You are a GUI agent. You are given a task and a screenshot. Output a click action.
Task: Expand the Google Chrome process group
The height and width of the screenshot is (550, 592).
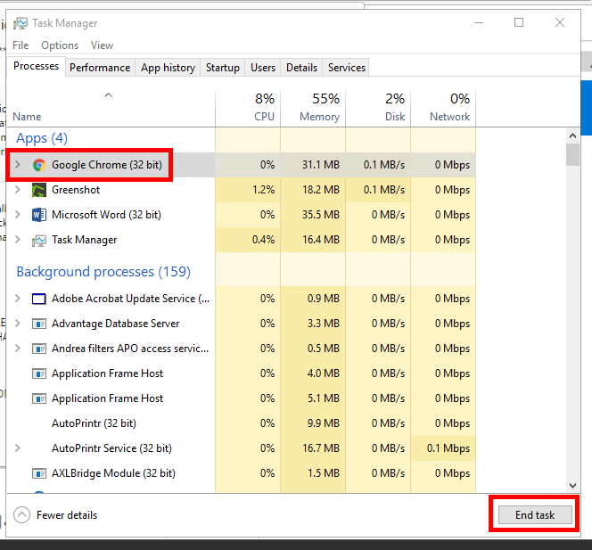pos(17,165)
